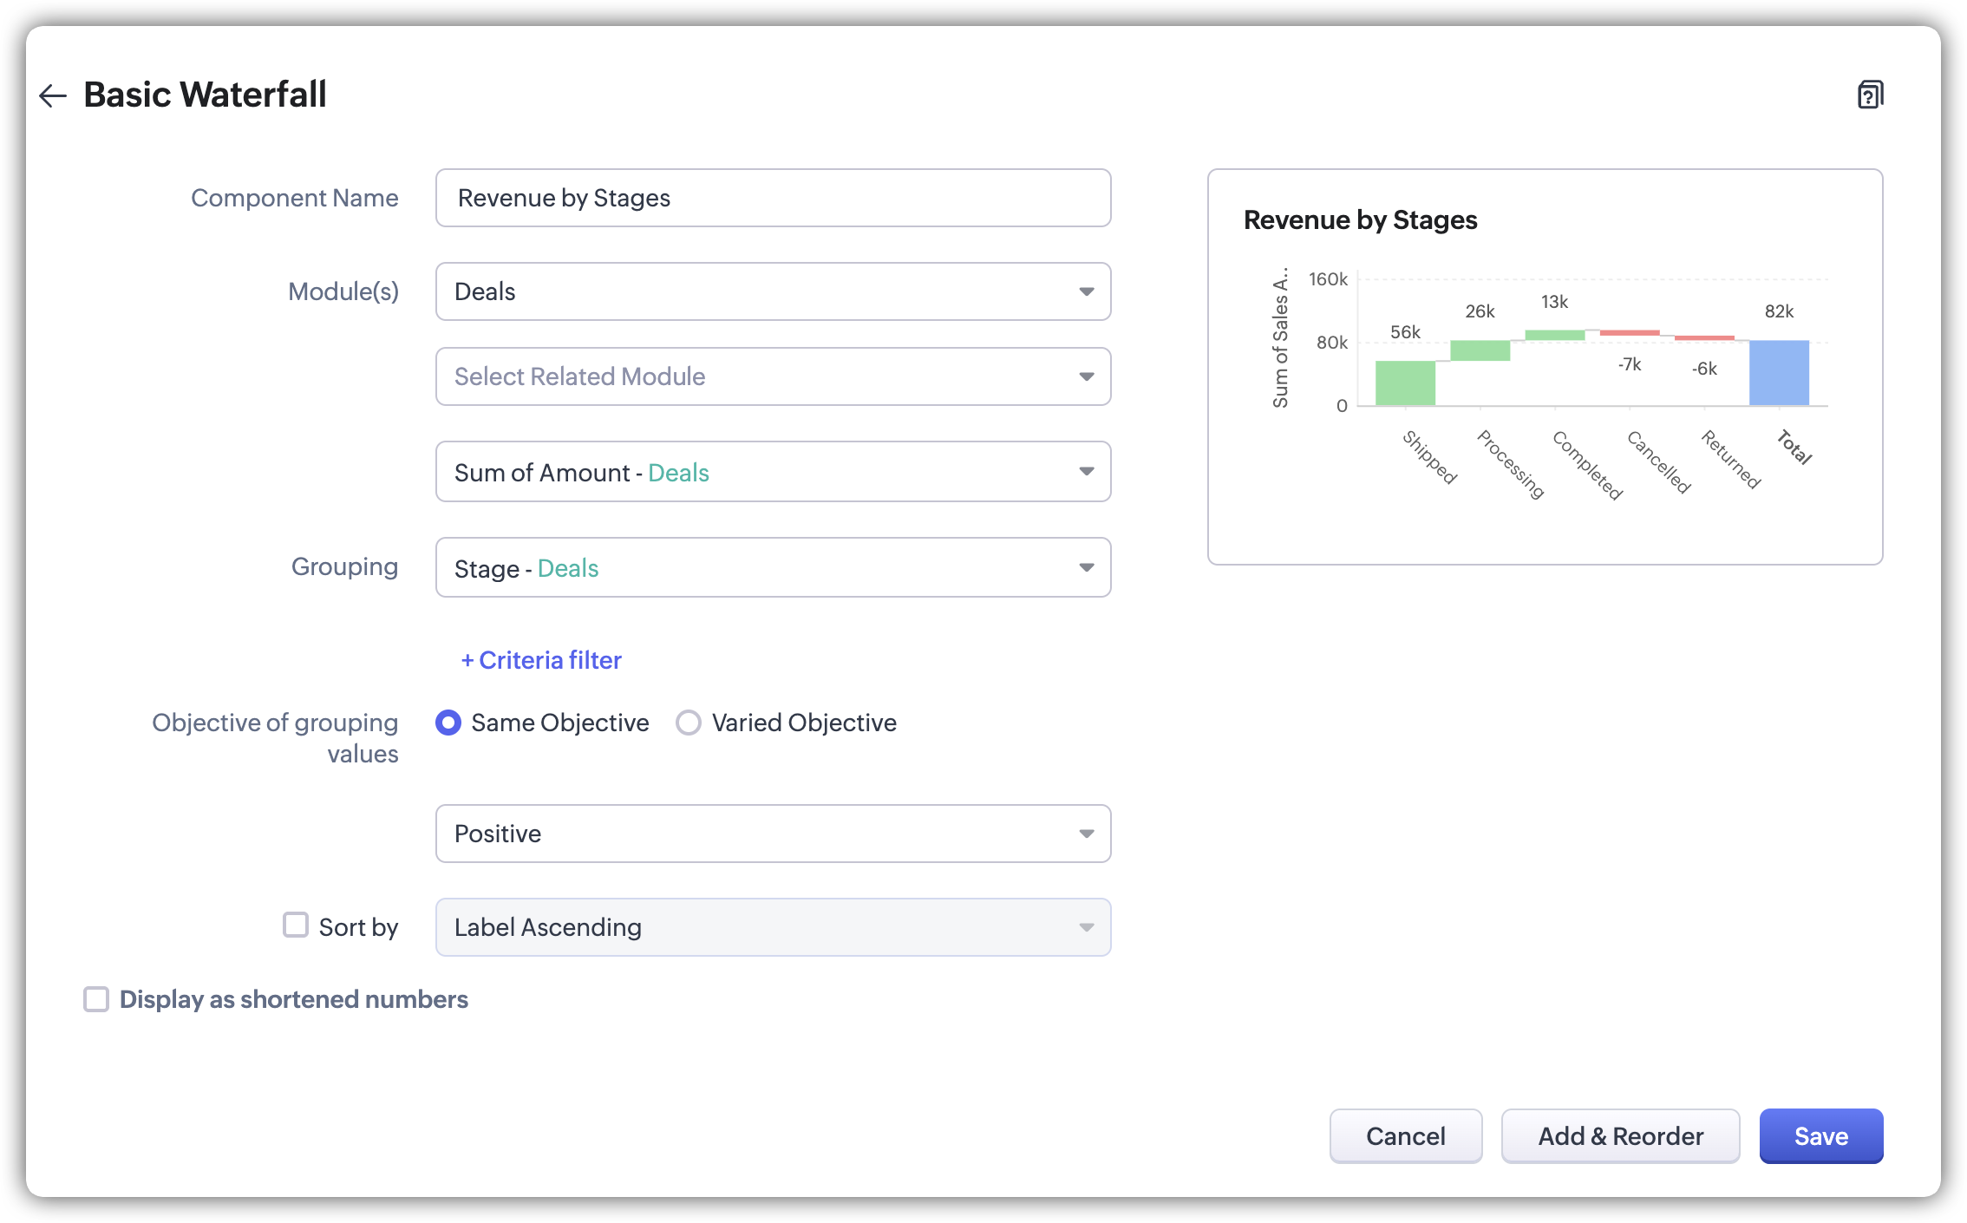Enable the Sort by checkbox

click(296, 925)
